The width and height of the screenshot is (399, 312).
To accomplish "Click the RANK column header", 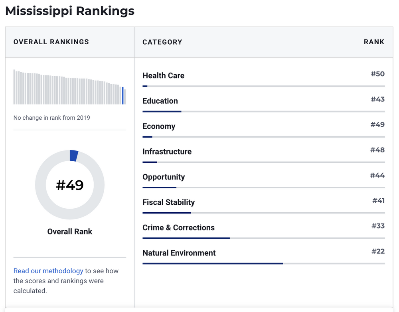I will click(374, 42).
